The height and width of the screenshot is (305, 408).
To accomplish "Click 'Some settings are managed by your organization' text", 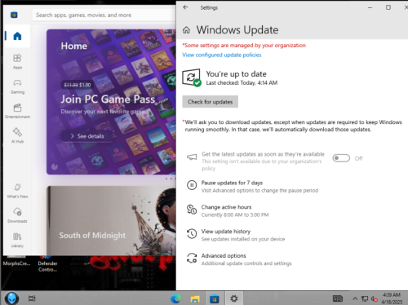I will [244, 46].
